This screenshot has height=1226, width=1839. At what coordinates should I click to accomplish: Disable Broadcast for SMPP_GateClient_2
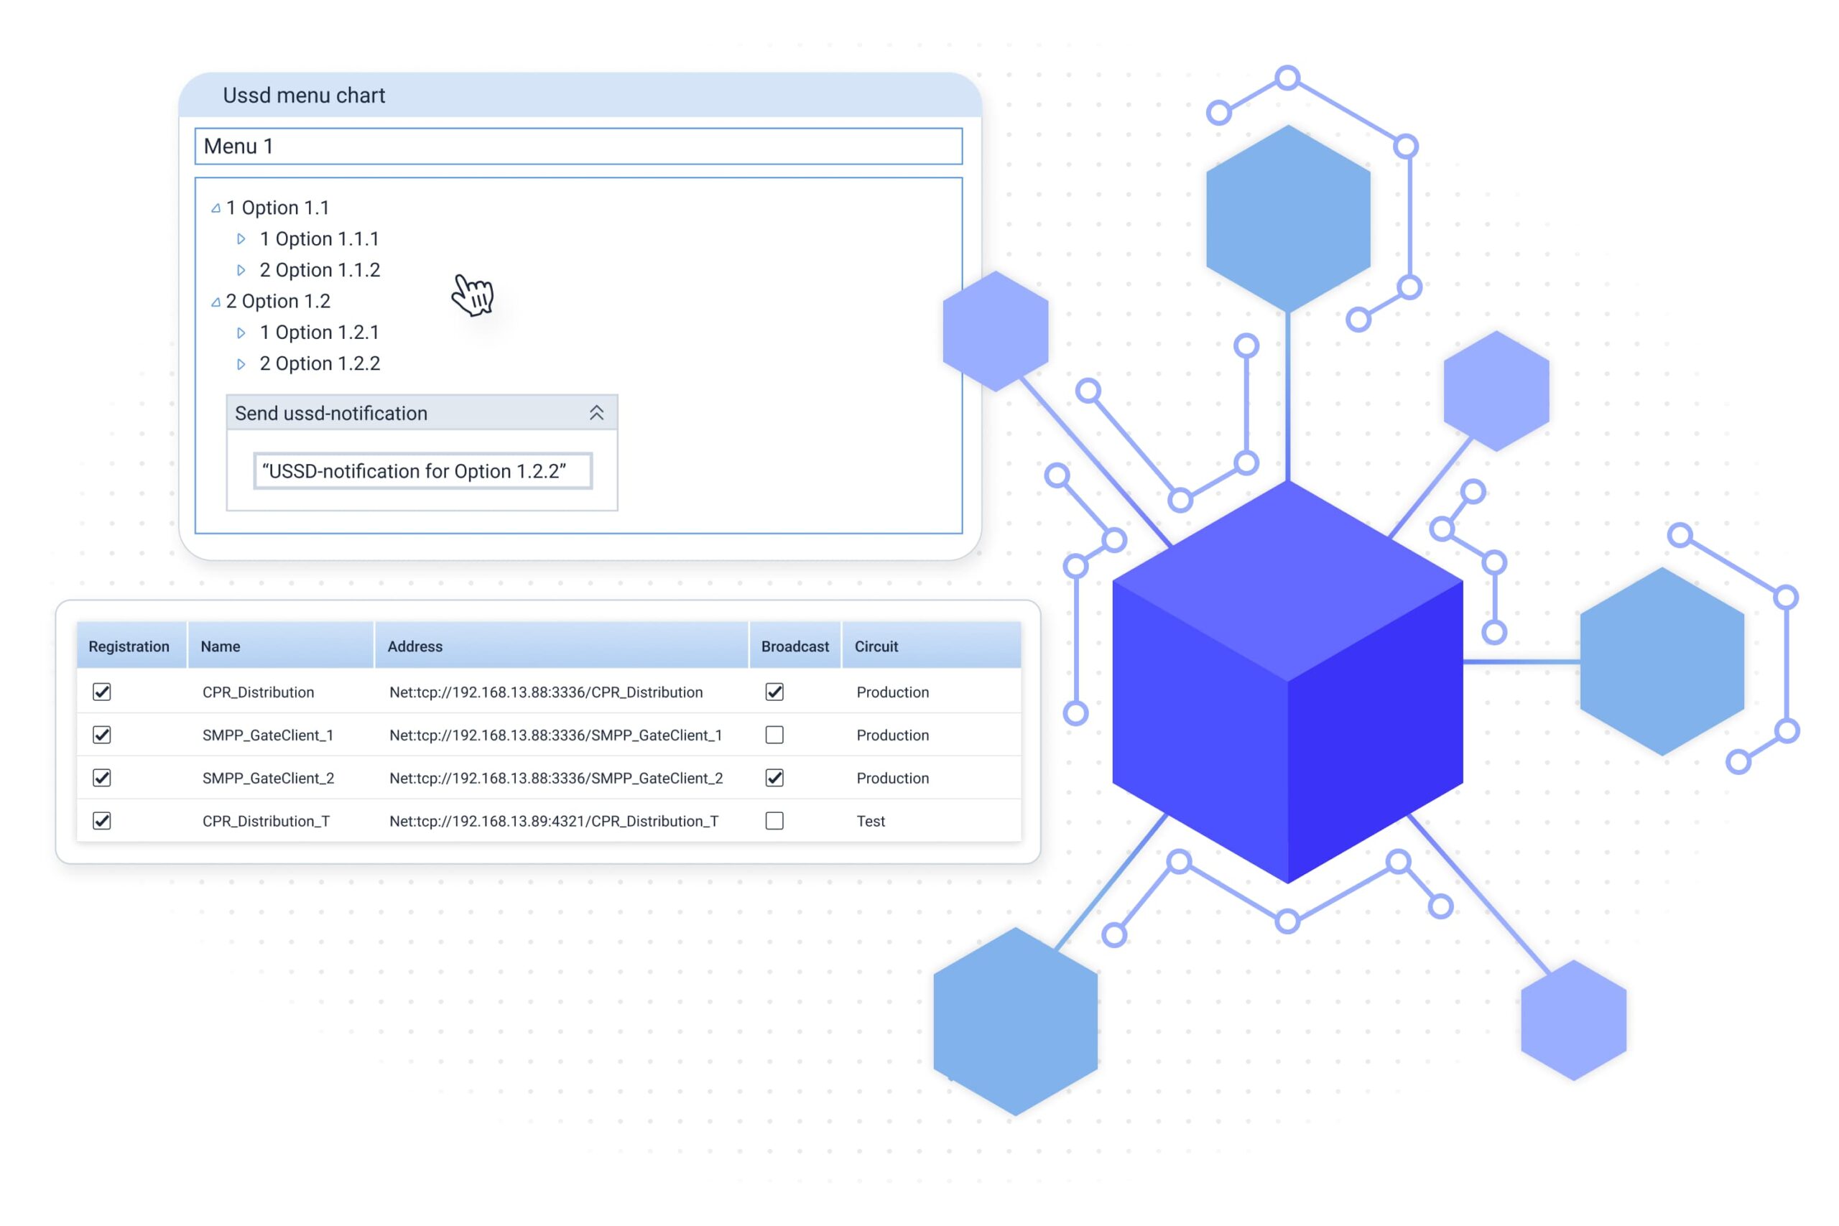pos(774,778)
